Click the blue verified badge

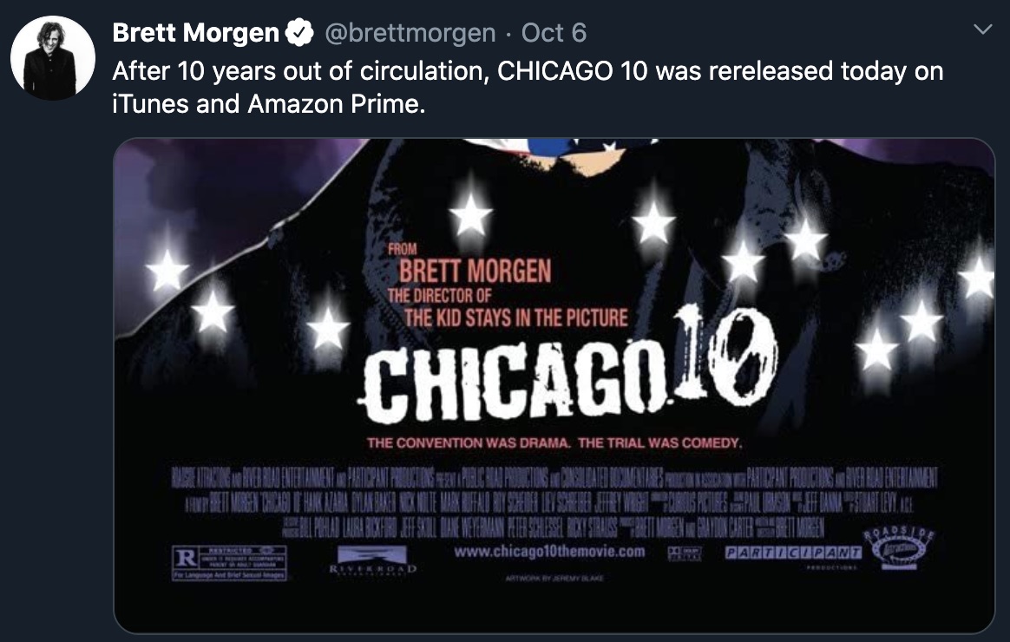[x=298, y=33]
